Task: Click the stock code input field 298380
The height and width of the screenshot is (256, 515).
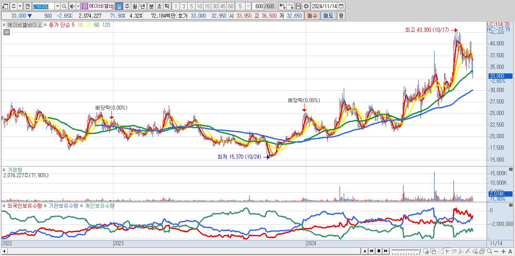Action: [43, 6]
